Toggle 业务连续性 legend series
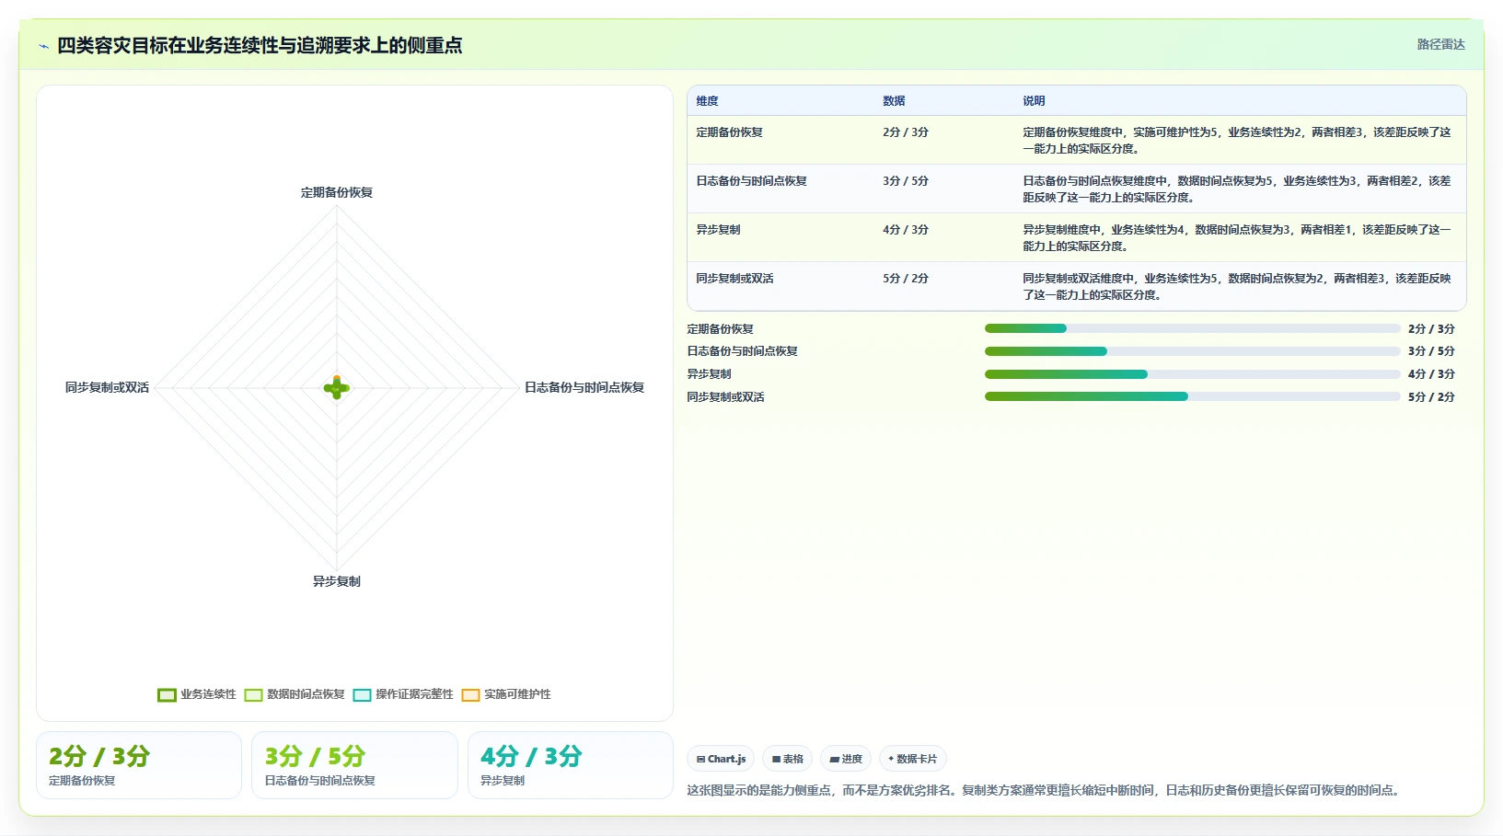 [197, 694]
